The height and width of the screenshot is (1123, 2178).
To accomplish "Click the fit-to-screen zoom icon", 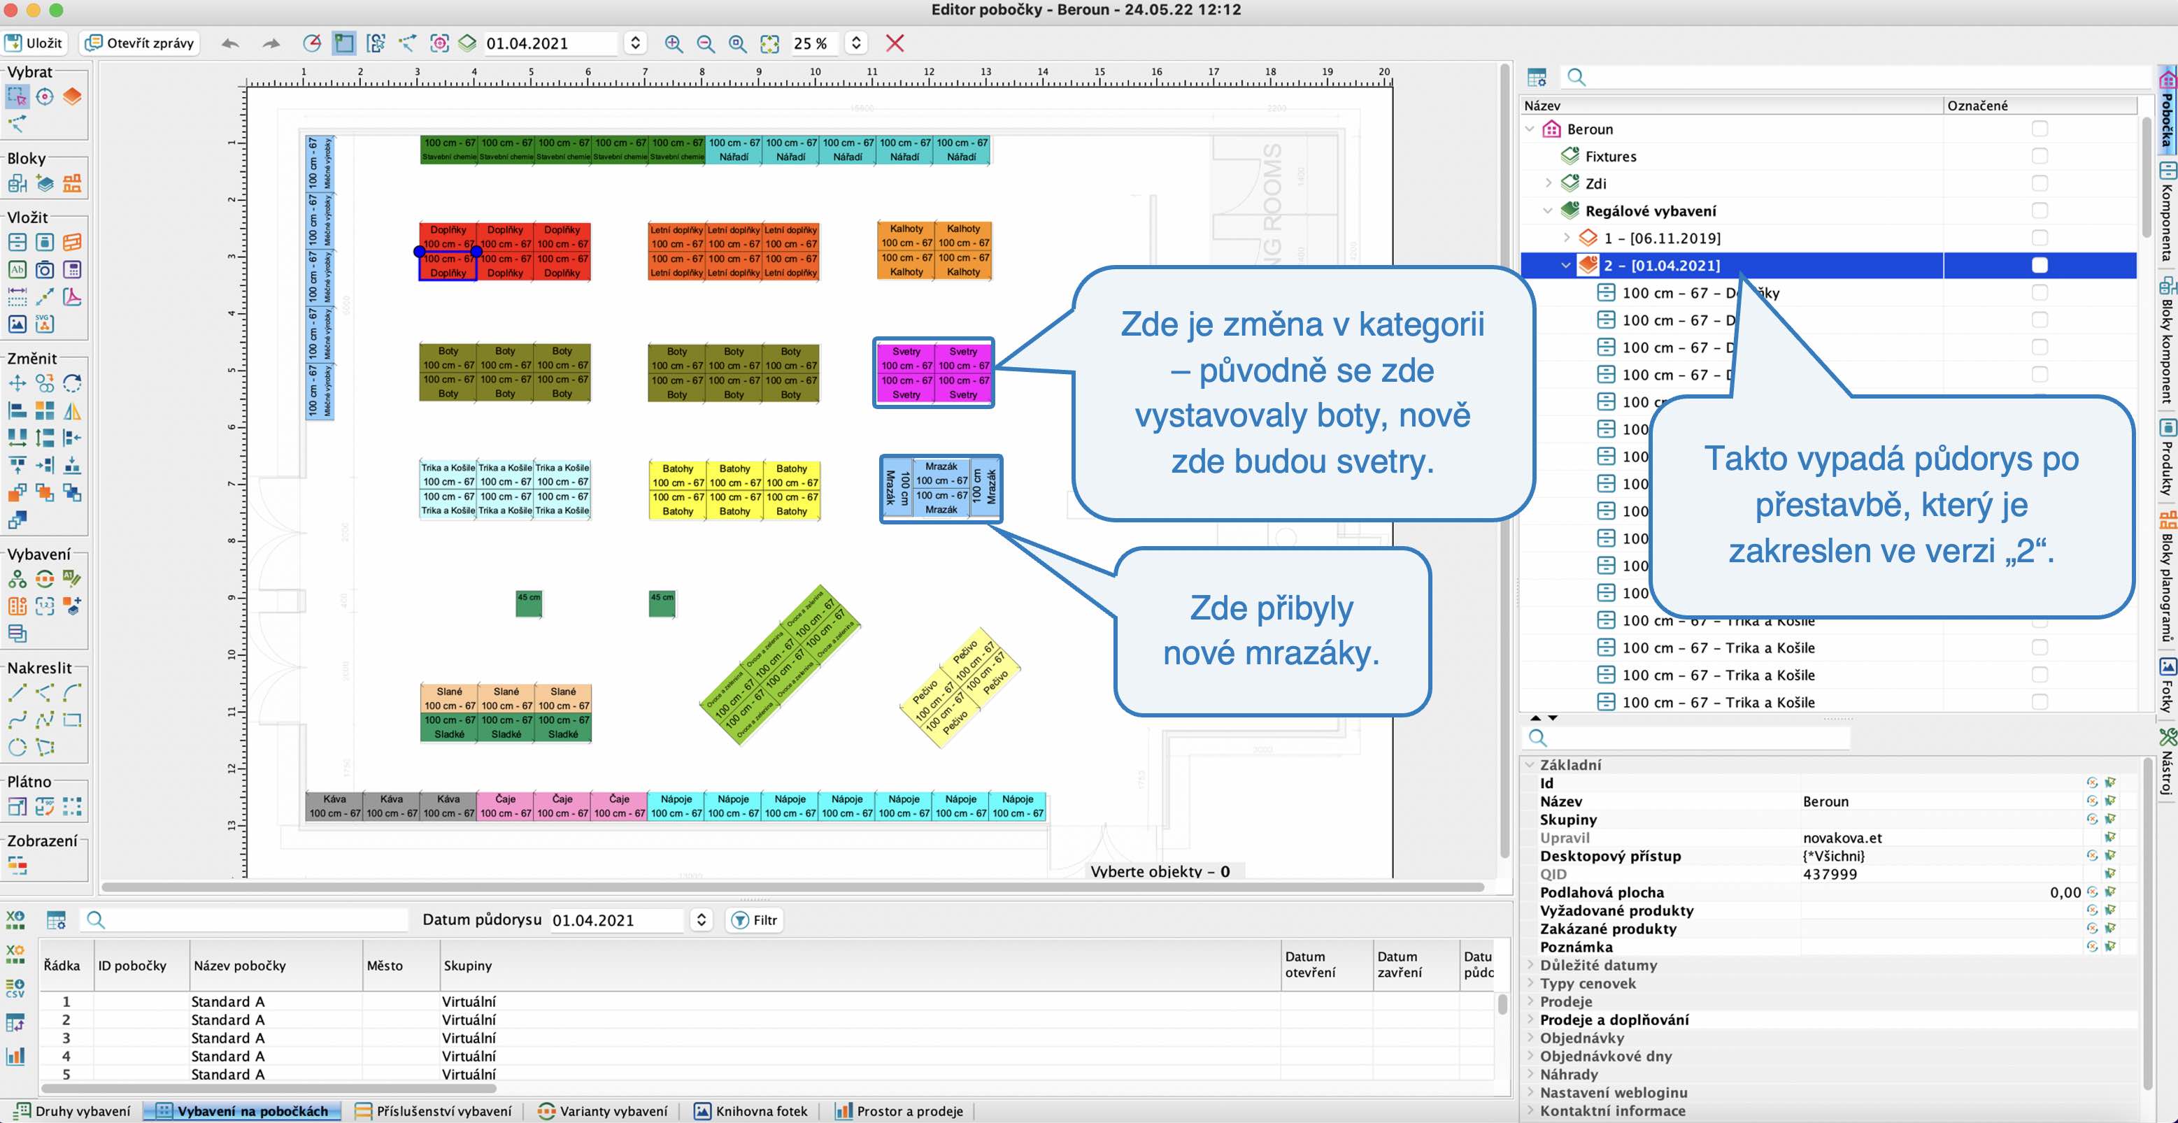I will pyautogui.click(x=769, y=43).
